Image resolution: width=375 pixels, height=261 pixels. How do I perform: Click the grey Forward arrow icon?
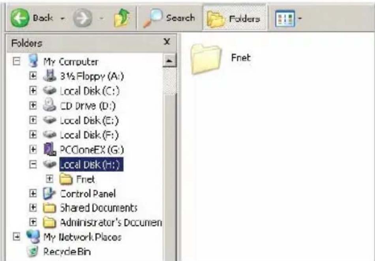point(82,18)
